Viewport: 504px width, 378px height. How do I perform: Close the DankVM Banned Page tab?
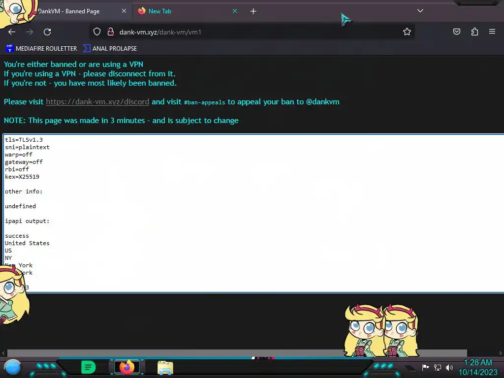[124, 11]
